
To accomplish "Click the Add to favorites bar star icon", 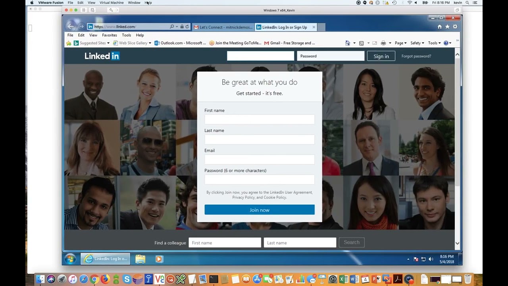I will [x=69, y=43].
